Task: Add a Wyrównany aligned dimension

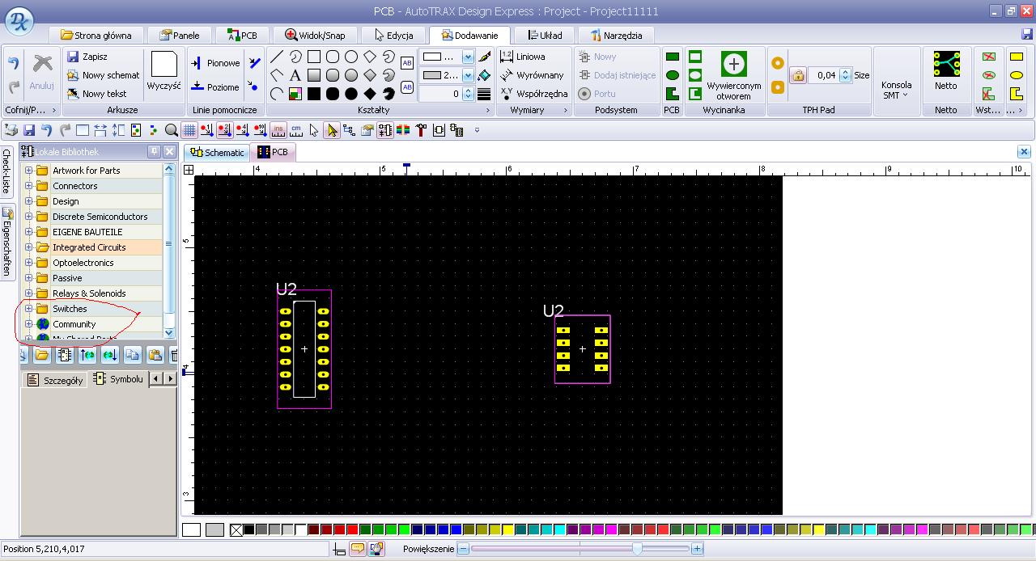Action: click(531, 75)
